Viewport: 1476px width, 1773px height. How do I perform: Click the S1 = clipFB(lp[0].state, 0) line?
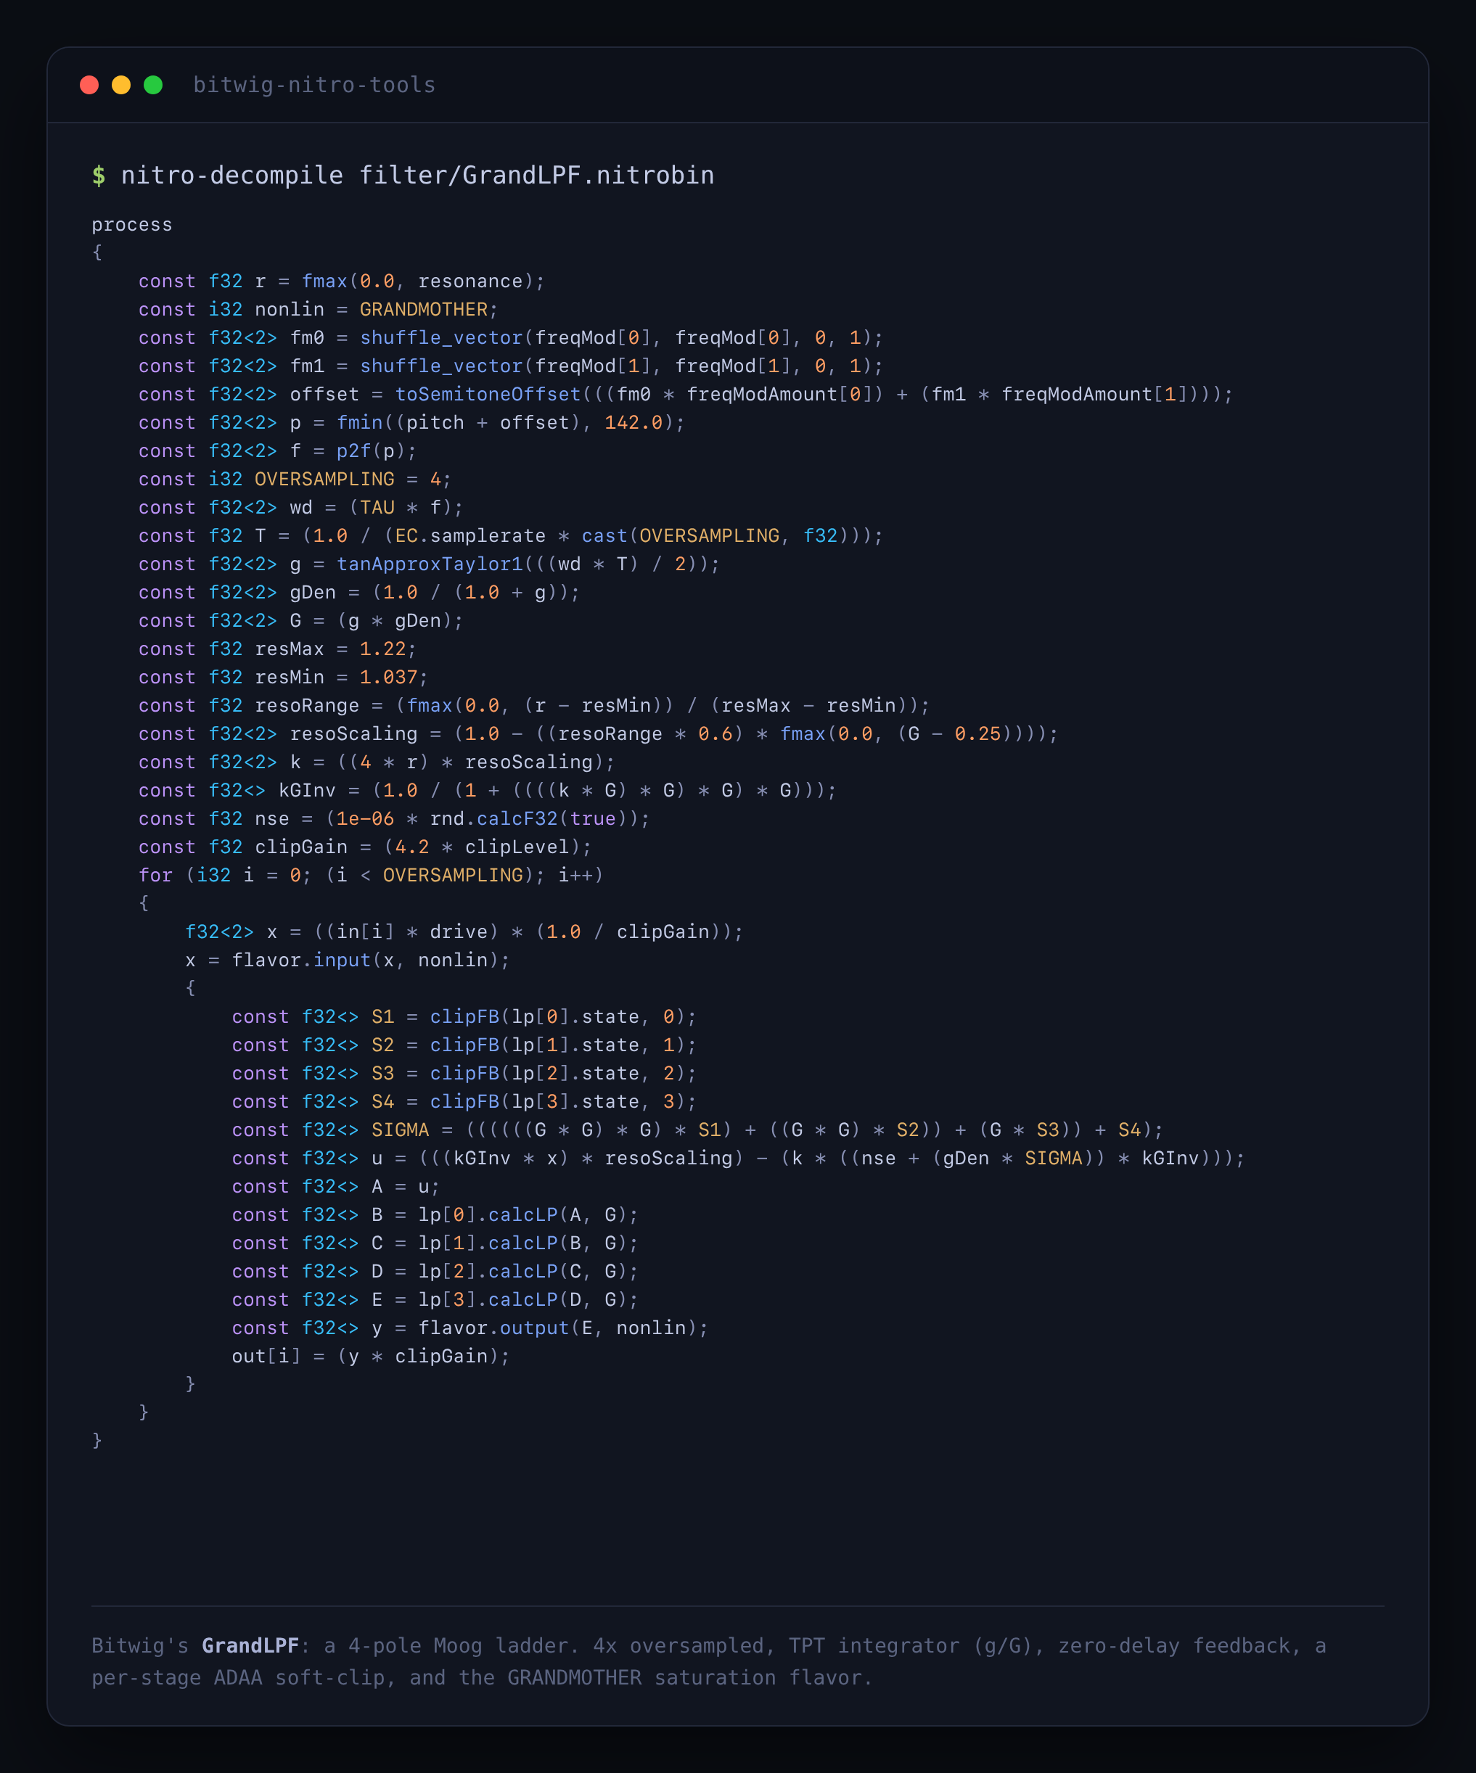464,1017
